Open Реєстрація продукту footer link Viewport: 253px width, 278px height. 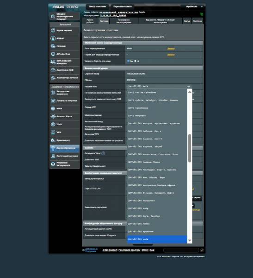pos(129,250)
